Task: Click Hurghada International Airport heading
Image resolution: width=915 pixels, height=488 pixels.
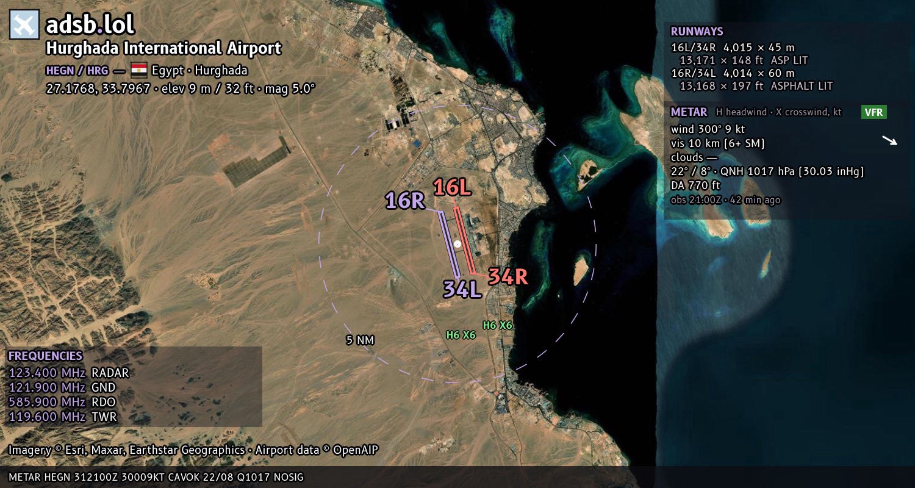Action: tap(164, 48)
